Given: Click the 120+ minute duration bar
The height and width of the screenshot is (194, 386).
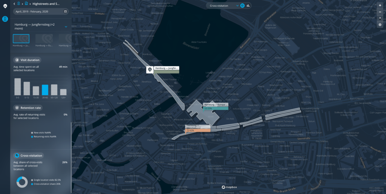Looking at the screenshot, I should coord(63,92).
